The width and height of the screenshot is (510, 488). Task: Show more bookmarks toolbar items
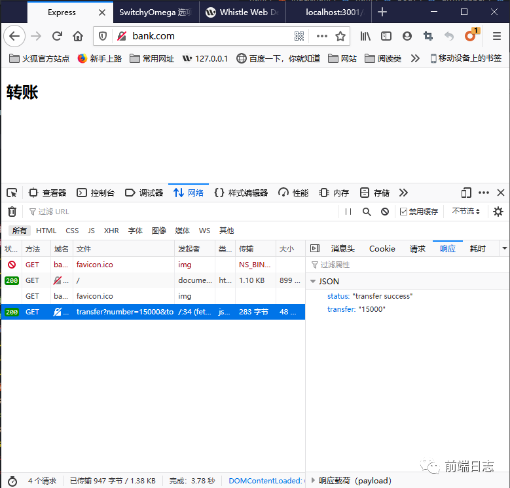click(415, 58)
